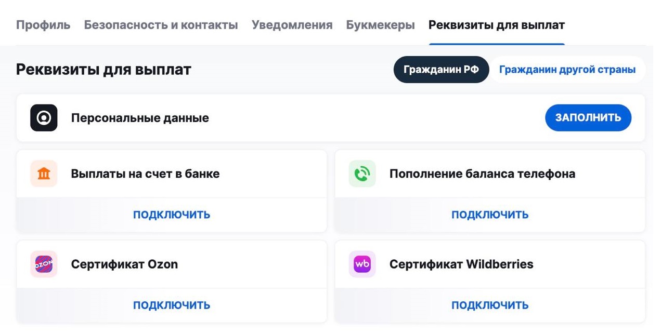This screenshot has height=333, width=661.
Task: Open the Букмекеры tab
Action: [380, 25]
